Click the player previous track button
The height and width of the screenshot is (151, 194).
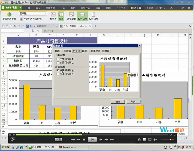coord(73,139)
